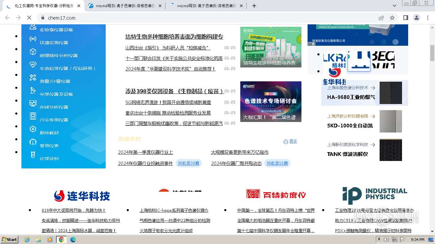Screen dimensions: 435x244
Task: Open 618年中大促即将开始 article
Action: (x=74, y=210)
